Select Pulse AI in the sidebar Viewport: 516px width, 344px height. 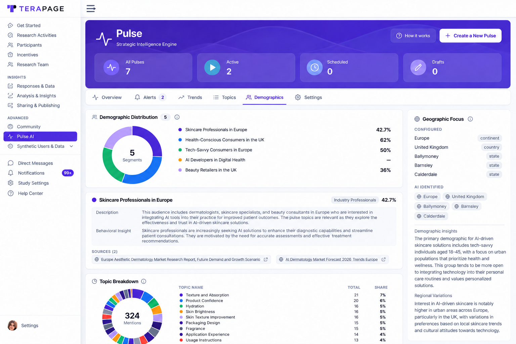click(x=40, y=136)
